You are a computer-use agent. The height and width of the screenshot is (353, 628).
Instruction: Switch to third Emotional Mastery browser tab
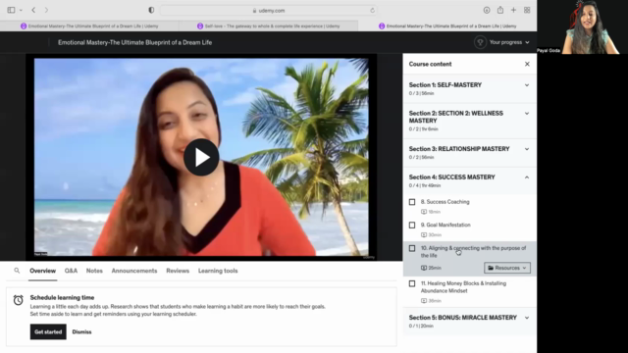click(x=447, y=26)
